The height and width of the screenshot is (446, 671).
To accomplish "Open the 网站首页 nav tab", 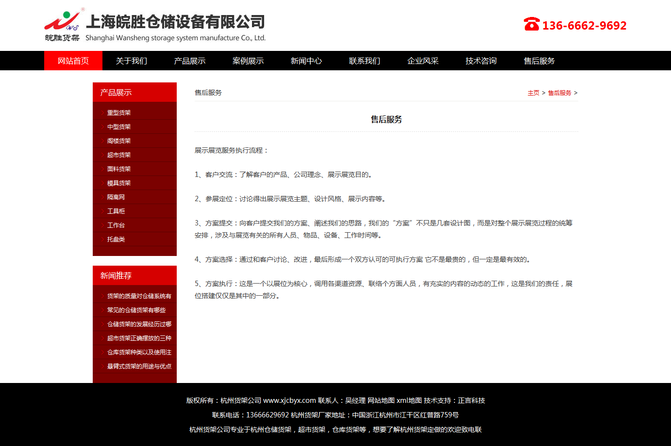I will [x=73, y=61].
